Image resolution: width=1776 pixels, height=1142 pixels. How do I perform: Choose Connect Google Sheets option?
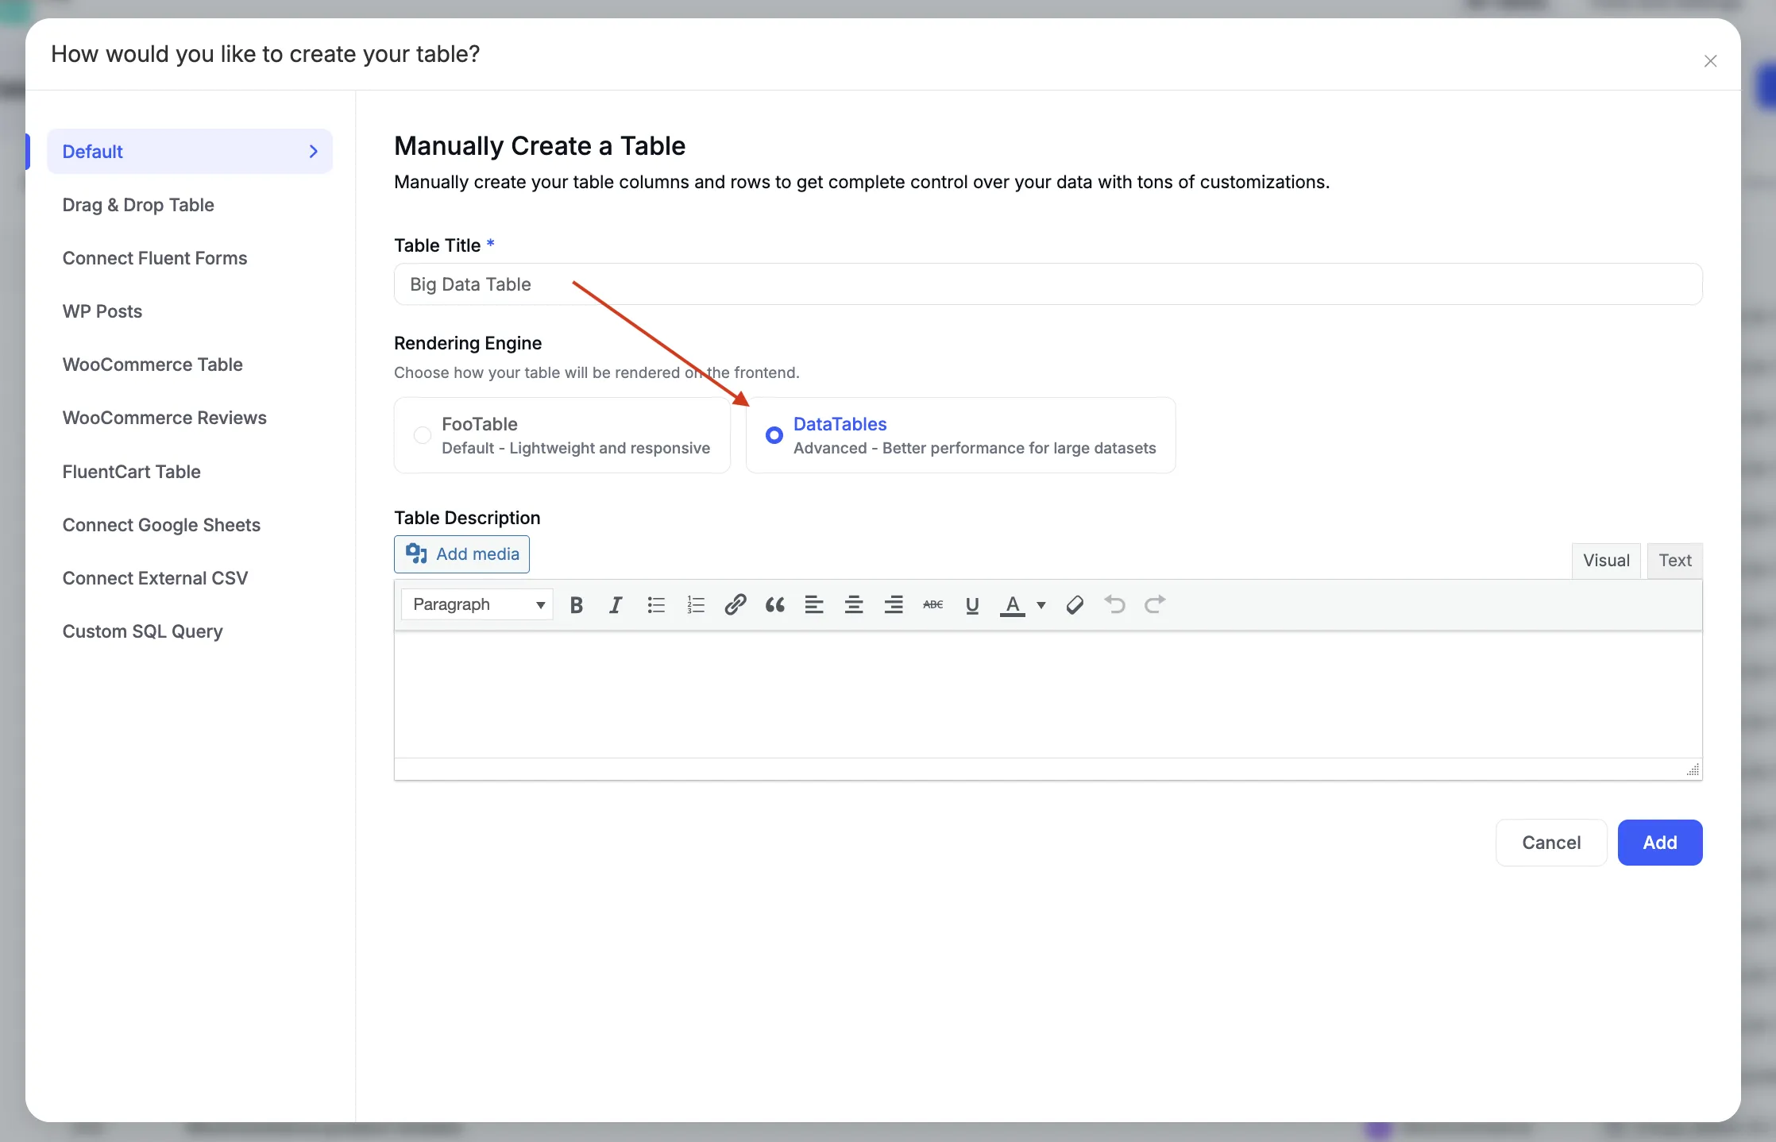click(x=161, y=525)
